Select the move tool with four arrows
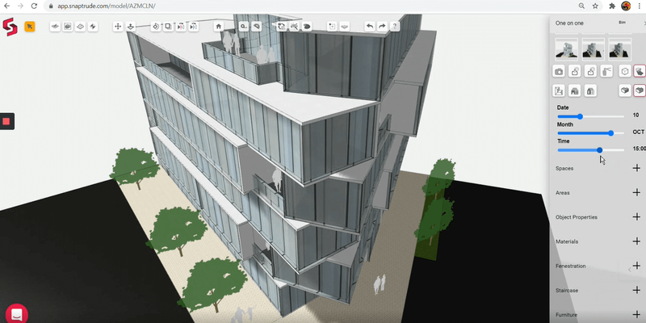Screen dimensions: 646x323 (118, 26)
